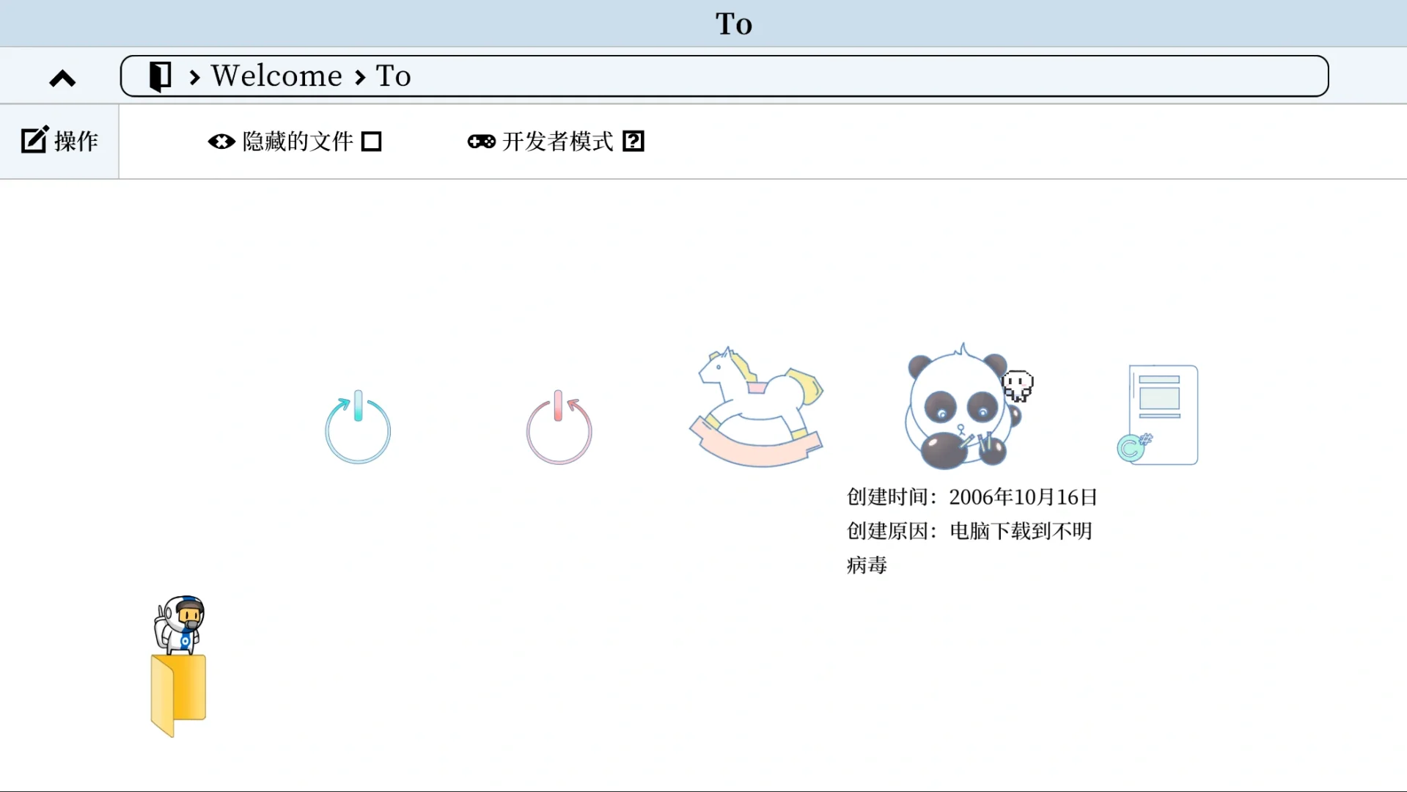The height and width of the screenshot is (792, 1407).
Task: Click the pencil icon next to 操作
Action: 34,139
